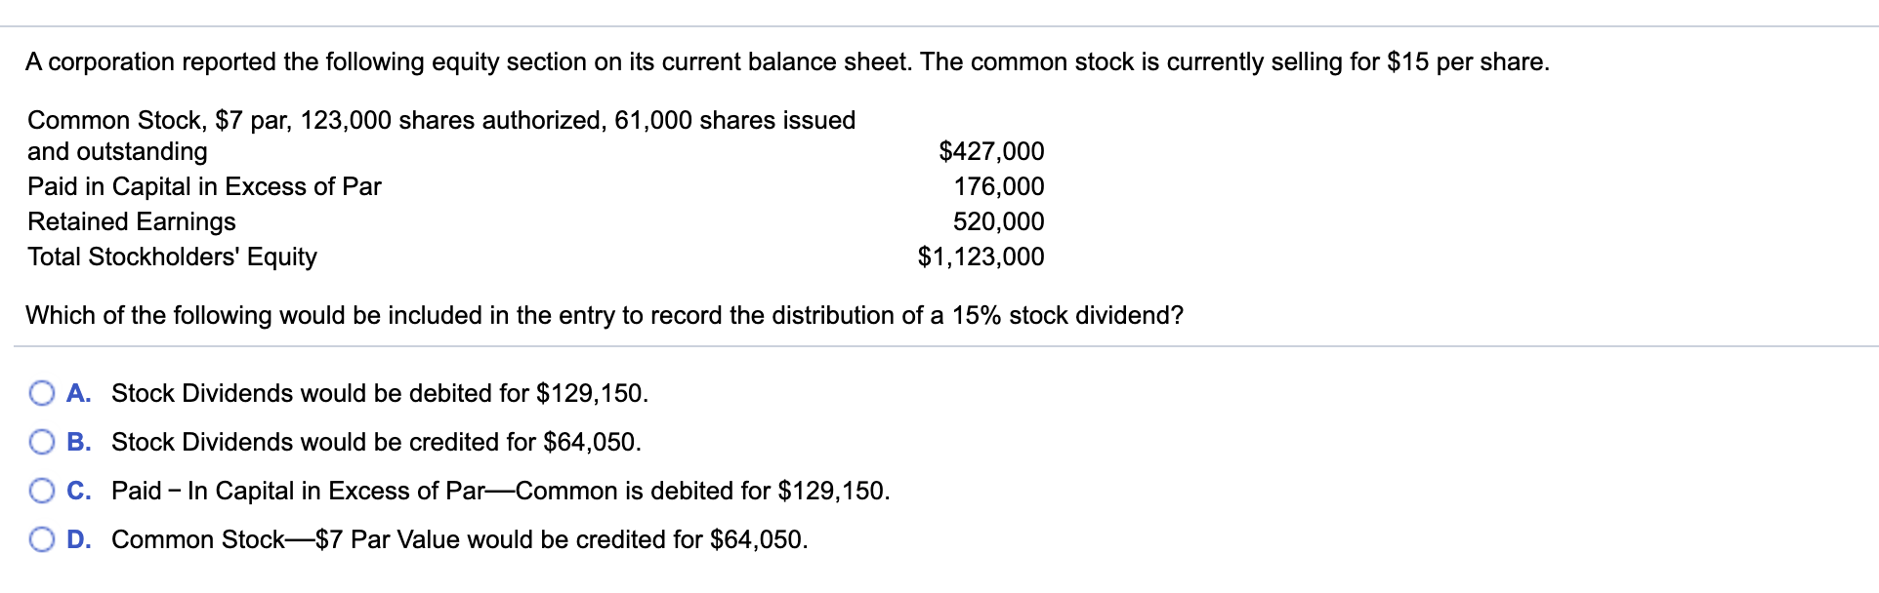
Task: Select the Common Stock line item
Action: [x=439, y=120]
